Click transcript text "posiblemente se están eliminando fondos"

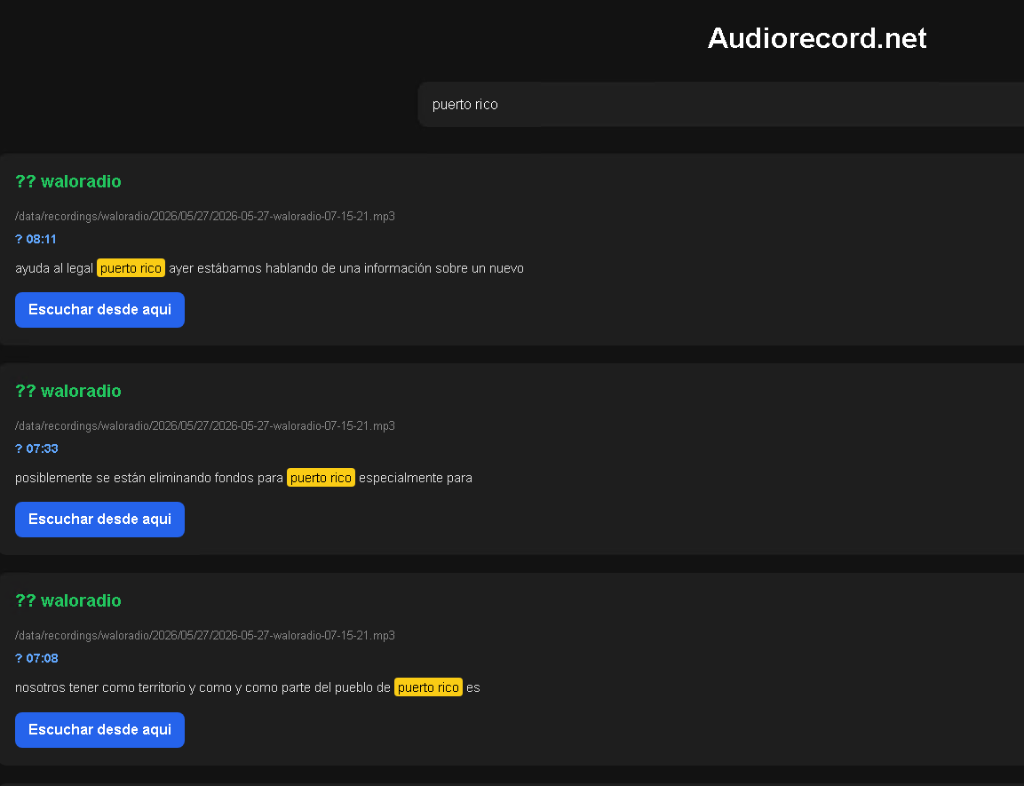tap(134, 478)
